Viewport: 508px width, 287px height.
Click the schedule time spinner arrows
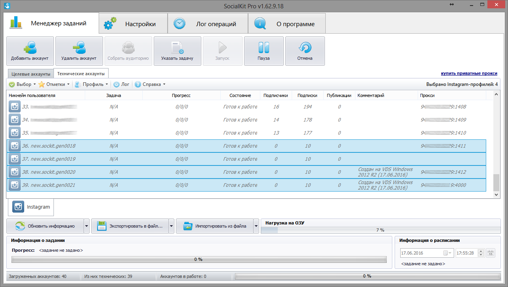click(x=481, y=253)
